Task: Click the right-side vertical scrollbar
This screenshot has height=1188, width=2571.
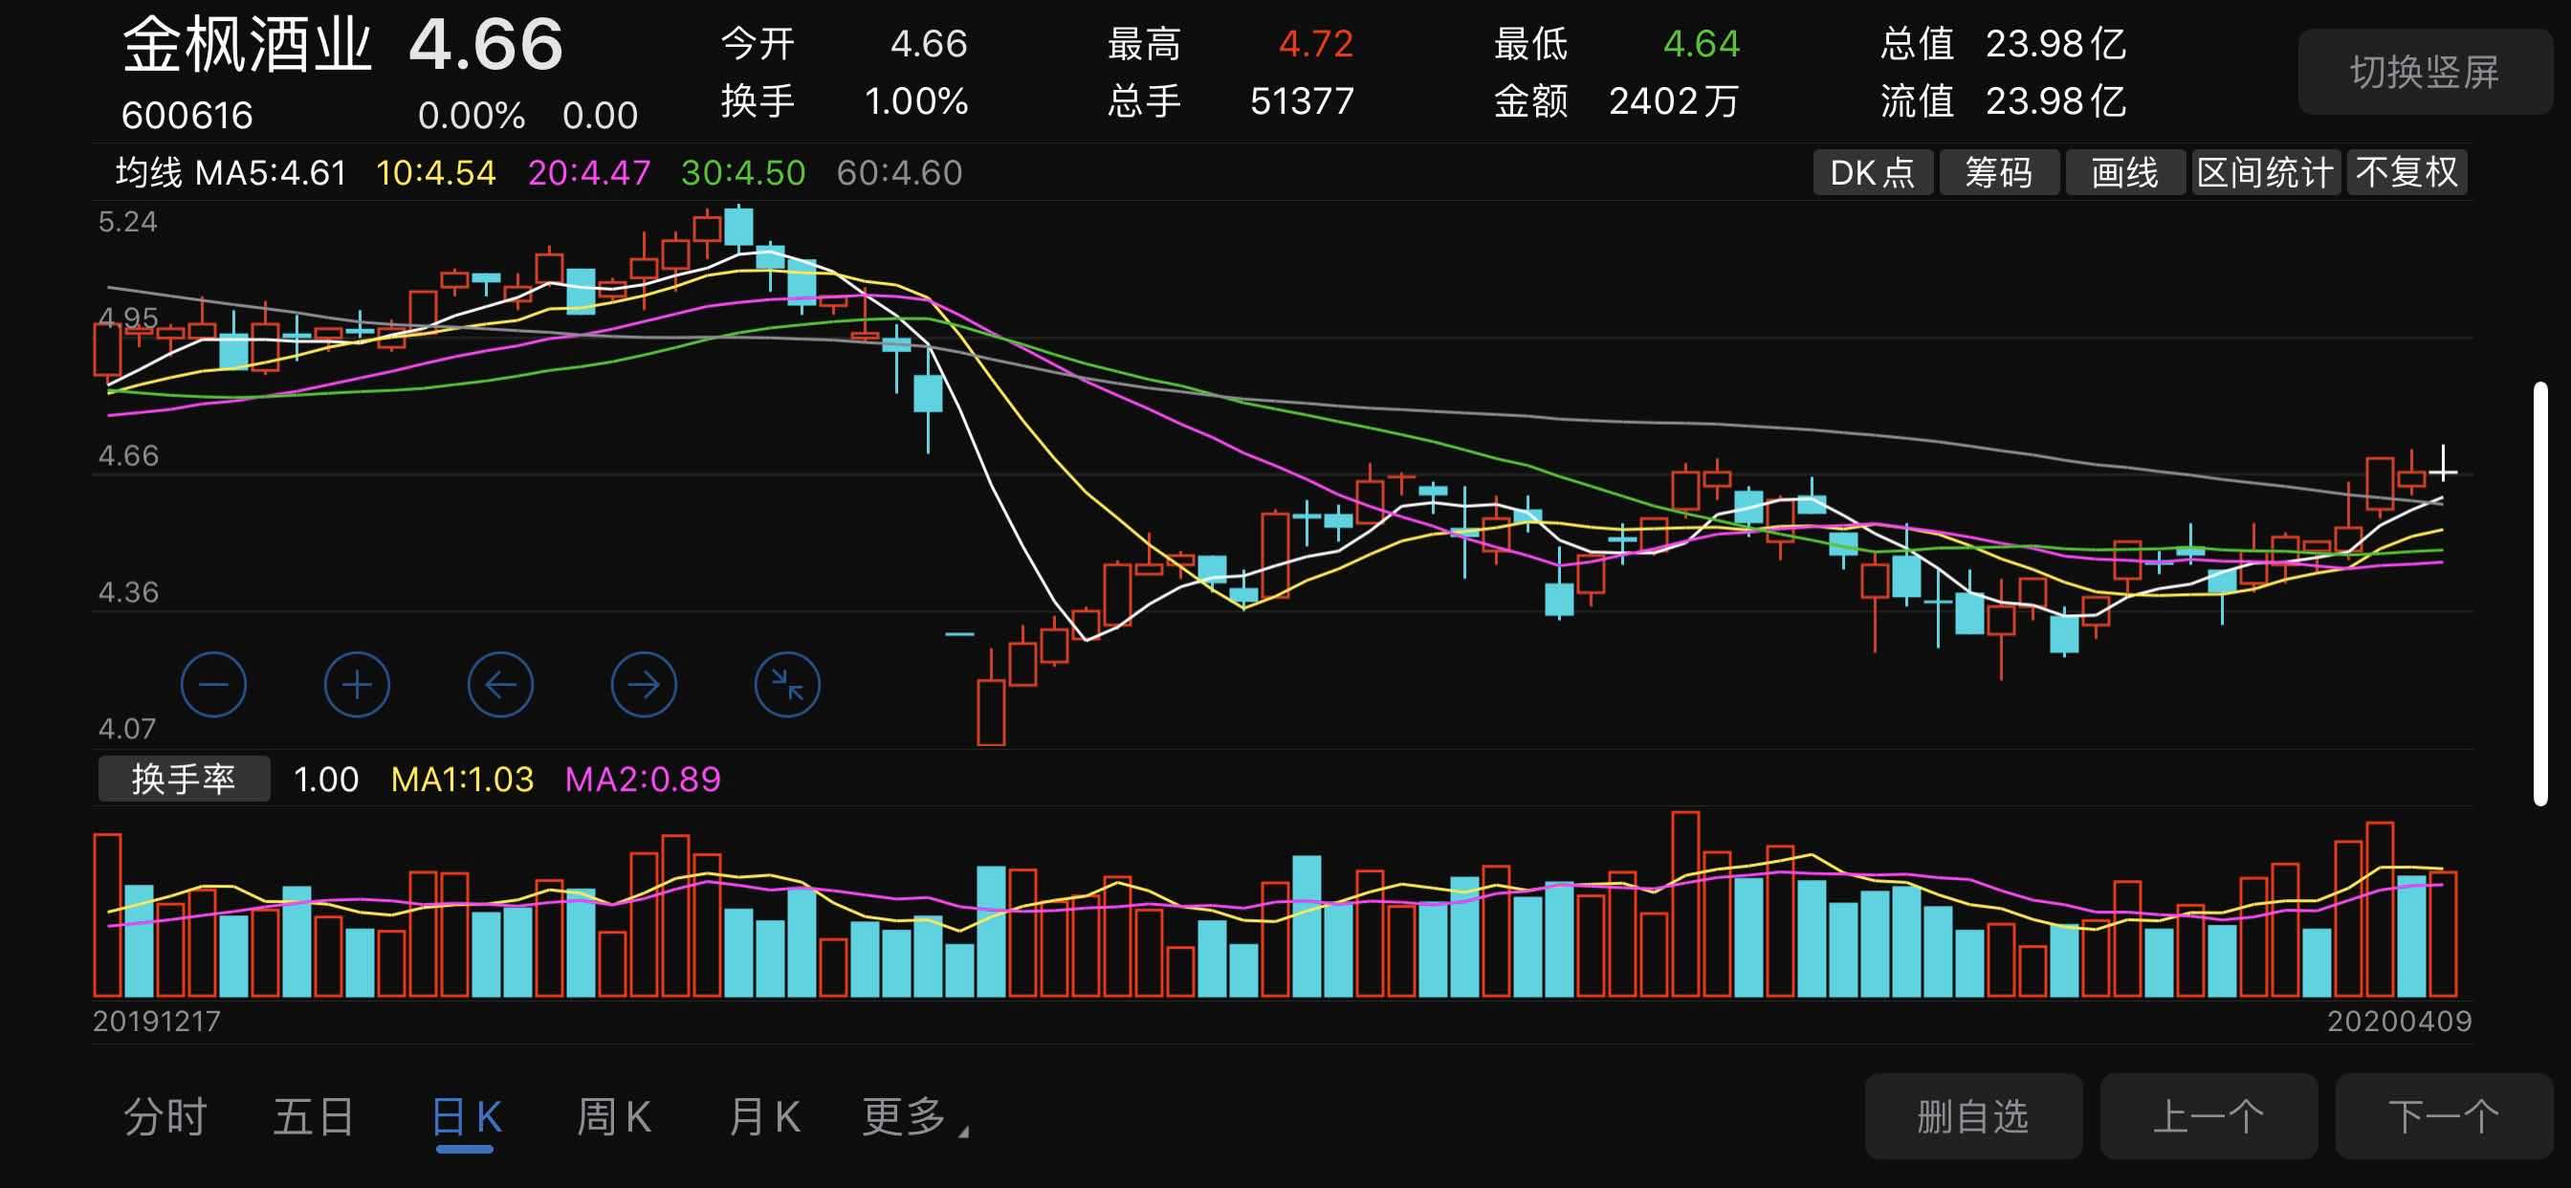Action: coord(2541,593)
